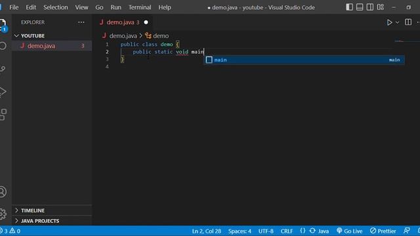Click line number 4 in the gutter
The width and height of the screenshot is (420, 236).
point(107,66)
